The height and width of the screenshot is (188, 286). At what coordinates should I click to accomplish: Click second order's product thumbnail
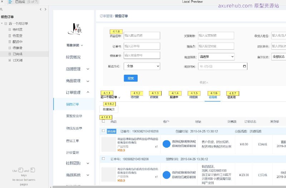click(x=109, y=174)
